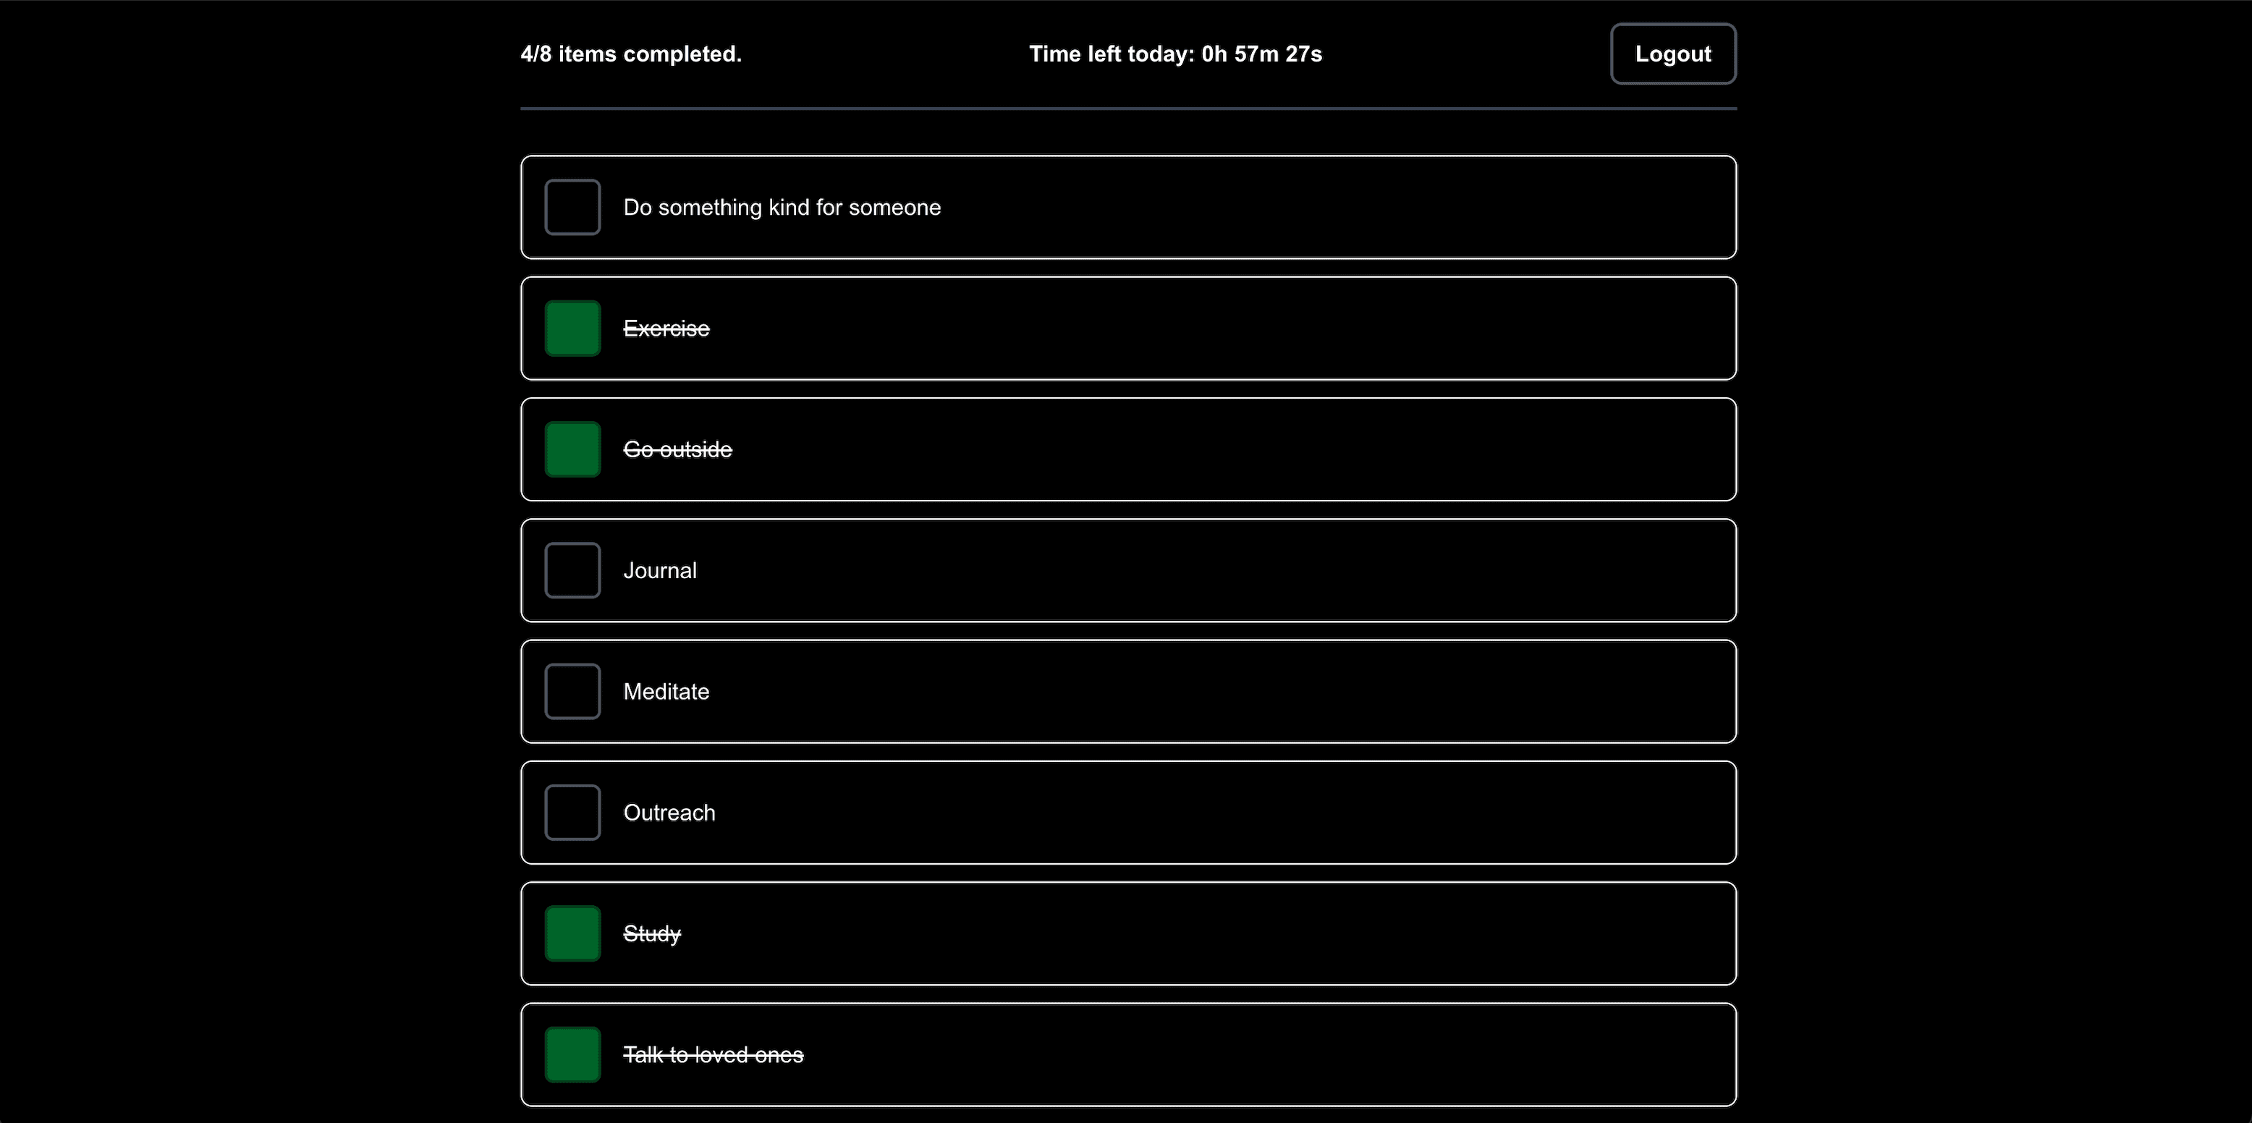Uncheck the green Exercise checkbox
2252x1123 pixels.
coord(572,329)
